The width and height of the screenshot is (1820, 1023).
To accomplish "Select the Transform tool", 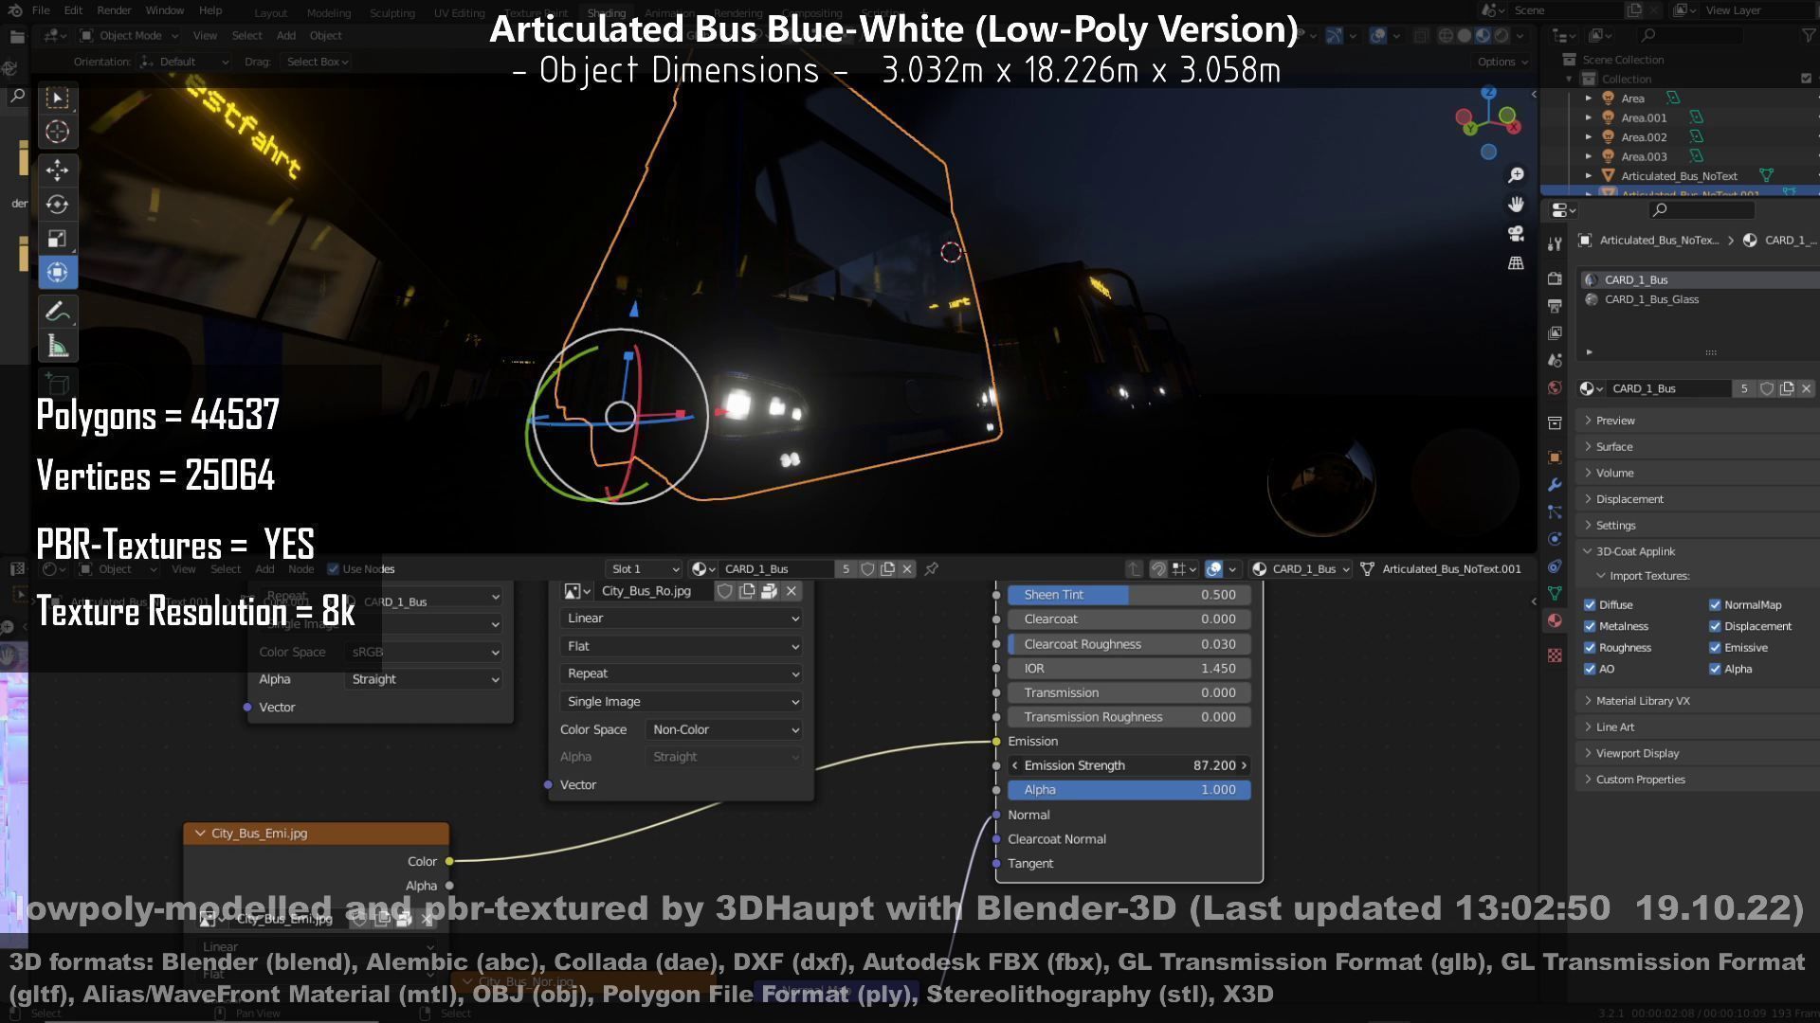I will point(58,273).
